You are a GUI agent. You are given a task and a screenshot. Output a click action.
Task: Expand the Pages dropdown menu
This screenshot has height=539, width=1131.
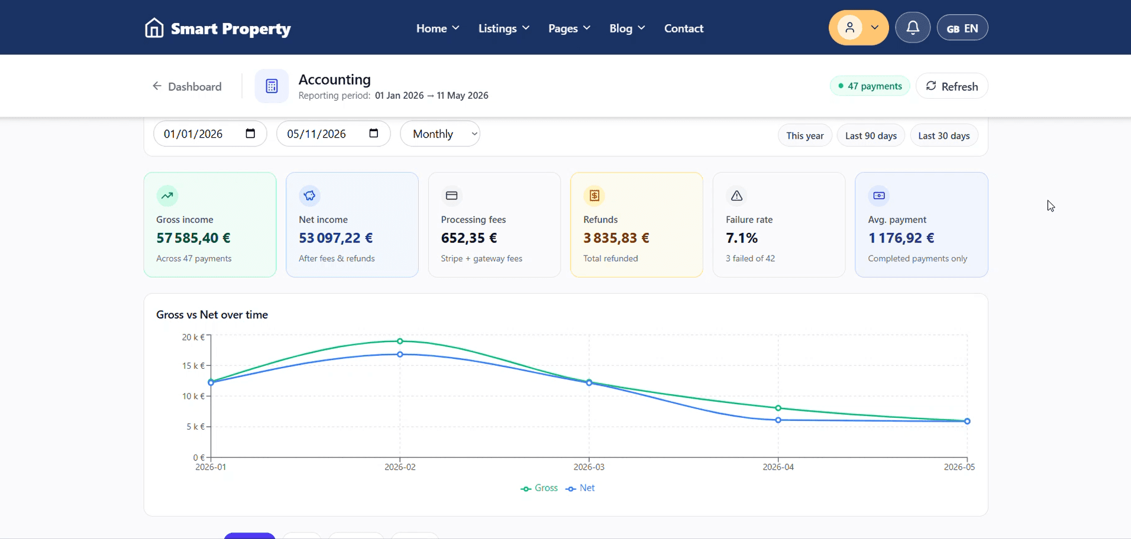(x=569, y=28)
